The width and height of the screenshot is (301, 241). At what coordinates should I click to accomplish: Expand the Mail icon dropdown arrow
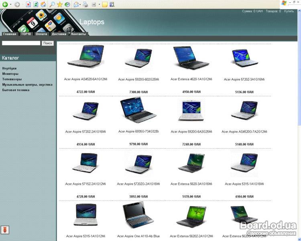[x=80, y=5]
